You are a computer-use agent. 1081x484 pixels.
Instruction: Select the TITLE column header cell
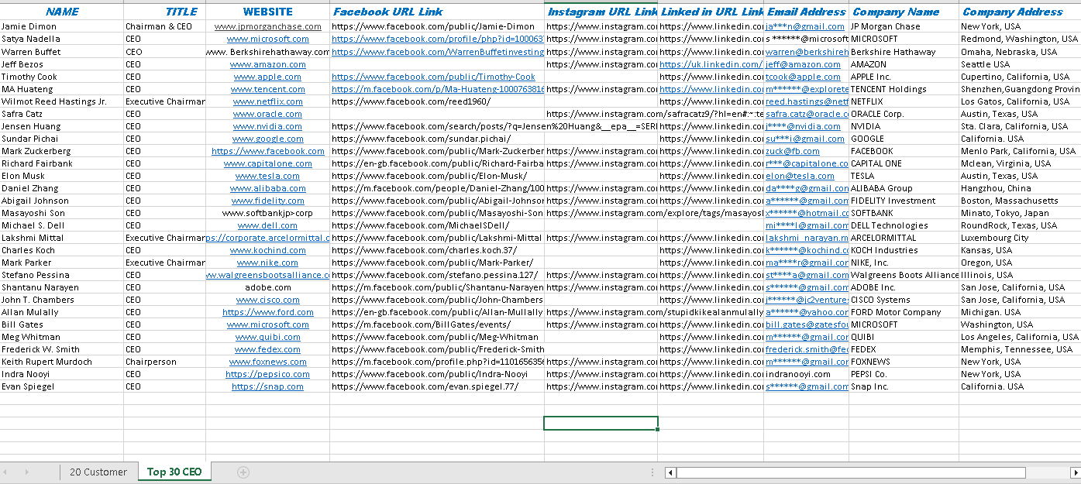coord(165,12)
